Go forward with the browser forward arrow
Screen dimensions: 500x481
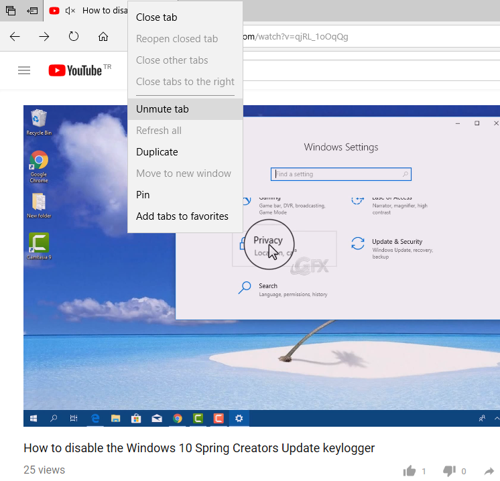point(44,37)
